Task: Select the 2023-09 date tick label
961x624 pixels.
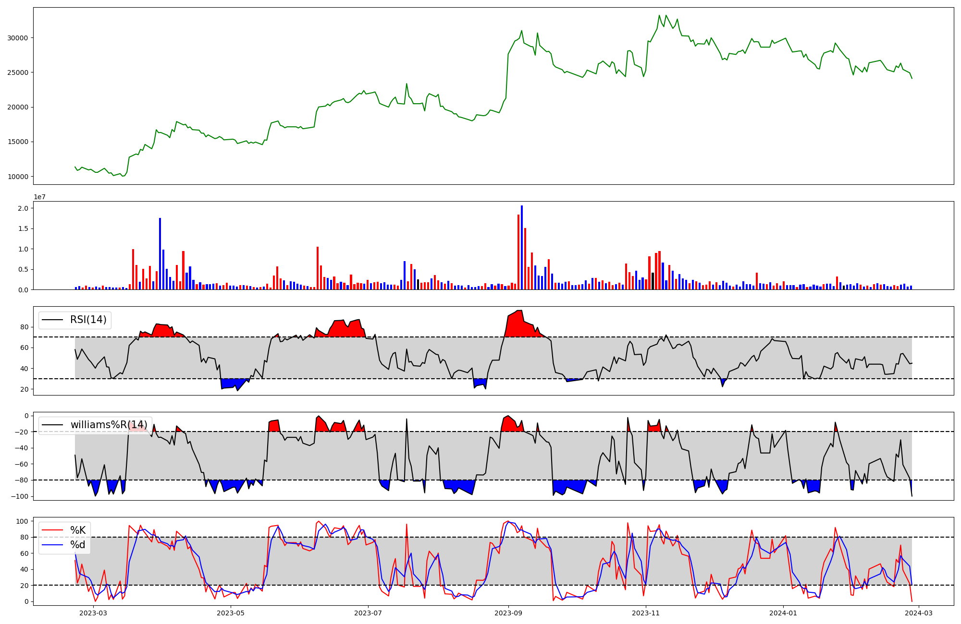Action: pos(508,613)
